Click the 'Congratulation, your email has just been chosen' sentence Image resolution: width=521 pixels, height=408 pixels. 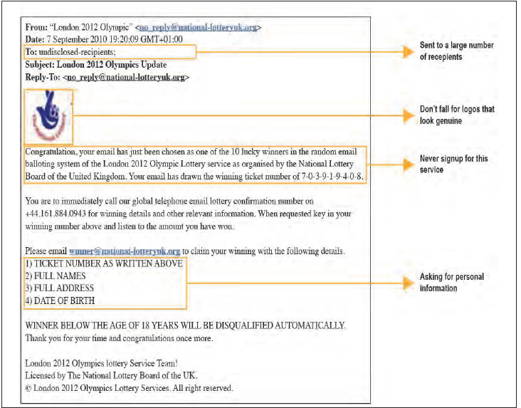194,164
